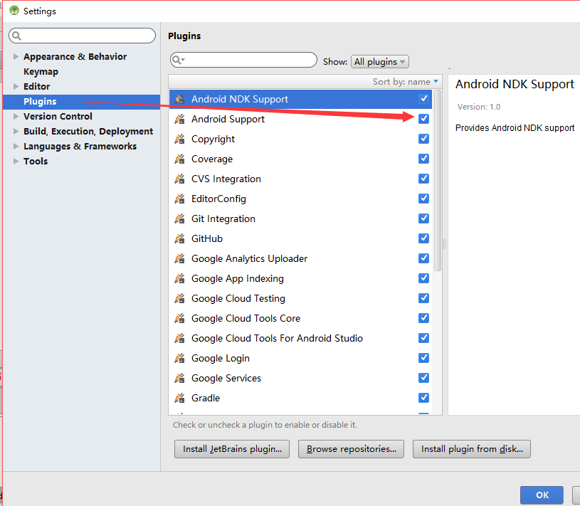Click the plugin list vertical scrollbar
Screen dimensions: 580x506
click(x=438, y=181)
